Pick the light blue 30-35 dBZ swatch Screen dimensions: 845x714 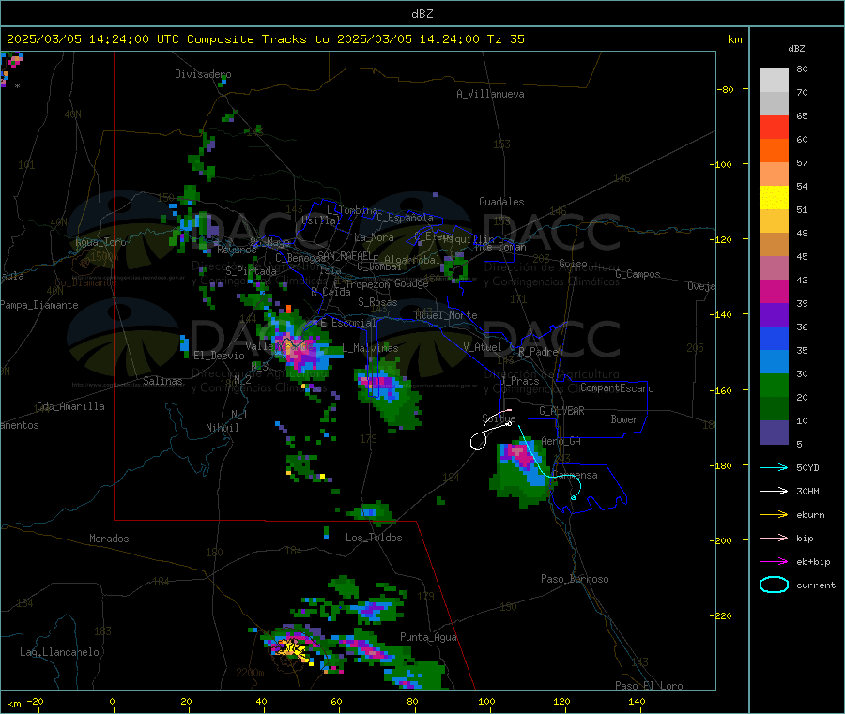click(774, 362)
